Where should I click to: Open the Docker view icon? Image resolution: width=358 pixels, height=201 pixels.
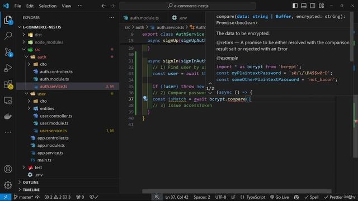tap(8, 117)
